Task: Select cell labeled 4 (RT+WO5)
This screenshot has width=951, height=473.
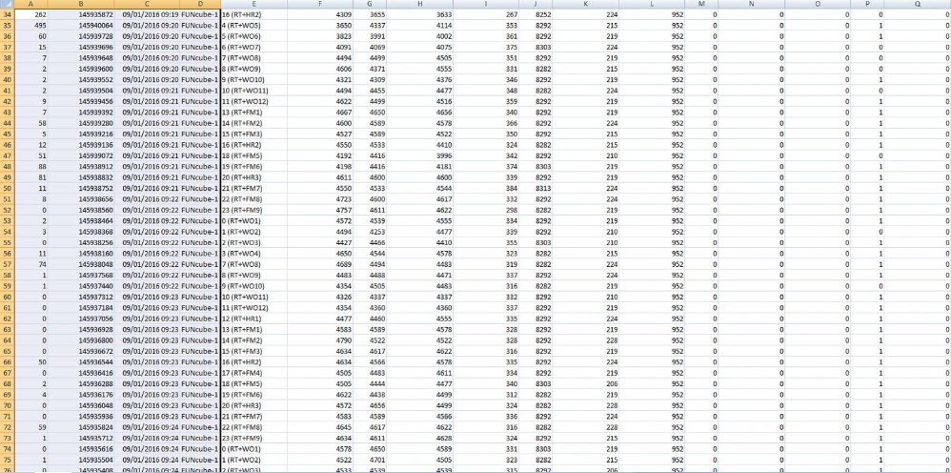Action: 253,25
